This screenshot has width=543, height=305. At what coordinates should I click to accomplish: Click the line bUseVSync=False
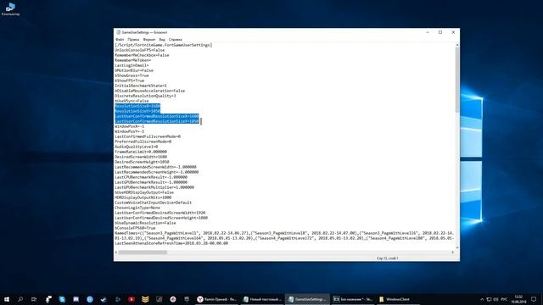coord(132,101)
